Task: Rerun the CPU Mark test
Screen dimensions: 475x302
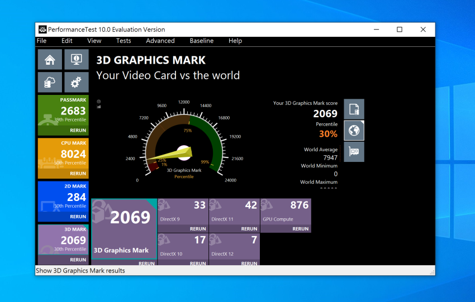Action: click(x=78, y=174)
